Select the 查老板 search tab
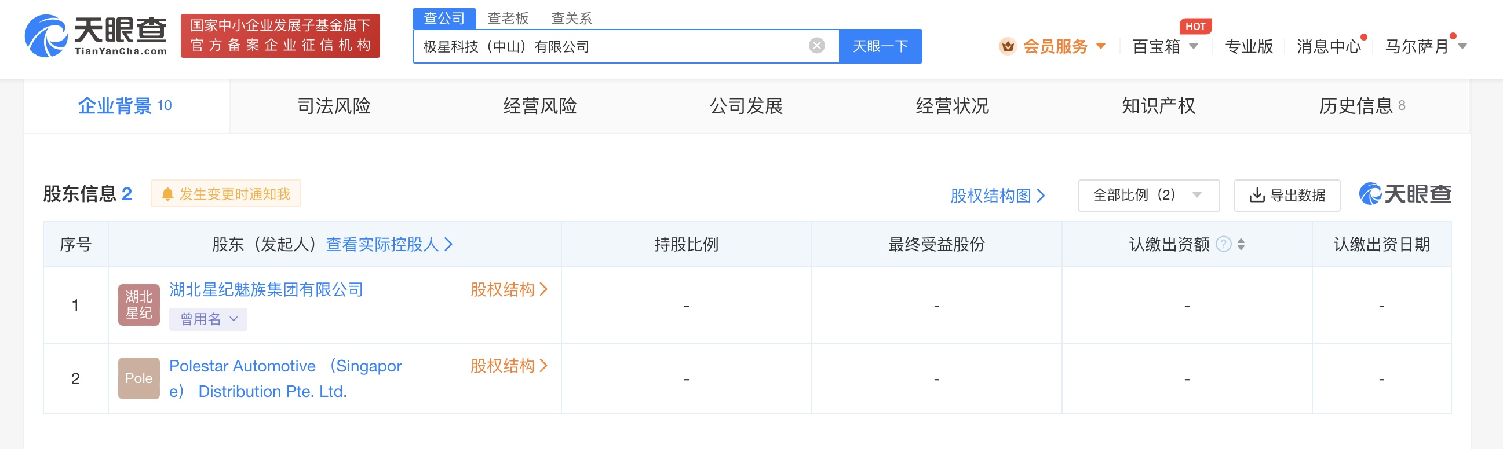 pyautogui.click(x=508, y=19)
